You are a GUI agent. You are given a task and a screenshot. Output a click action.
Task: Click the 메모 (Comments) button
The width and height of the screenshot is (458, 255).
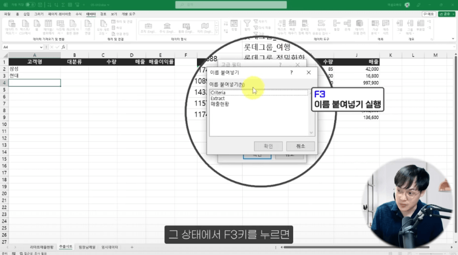(x=428, y=14)
